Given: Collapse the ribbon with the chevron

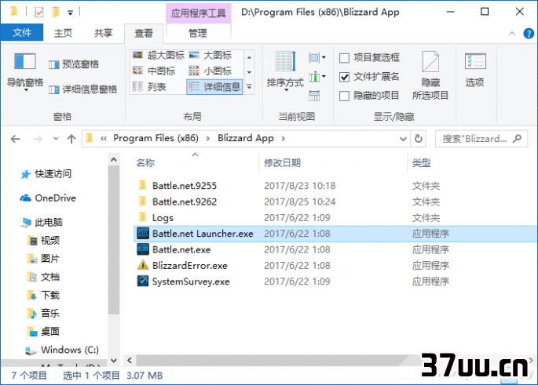Looking at the screenshot, I should (512, 33).
